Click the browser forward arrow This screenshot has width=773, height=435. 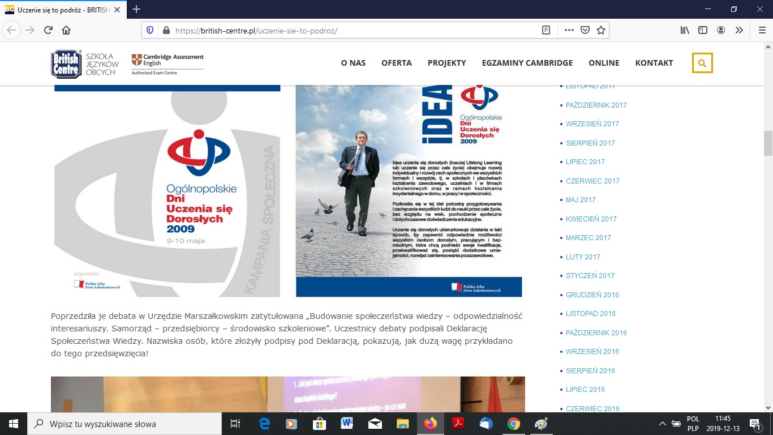(30, 30)
